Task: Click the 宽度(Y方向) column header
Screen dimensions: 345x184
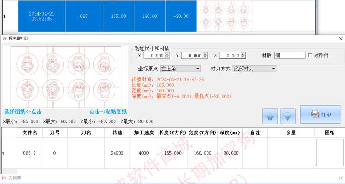Action: [x=202, y=133]
